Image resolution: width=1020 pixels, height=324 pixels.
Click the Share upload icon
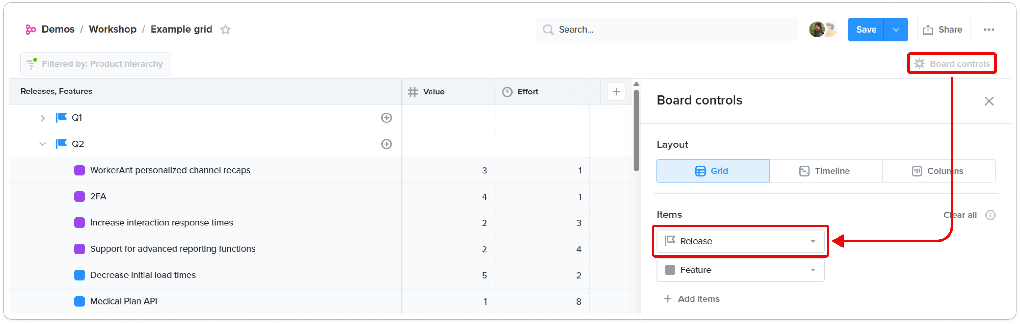pyautogui.click(x=928, y=29)
